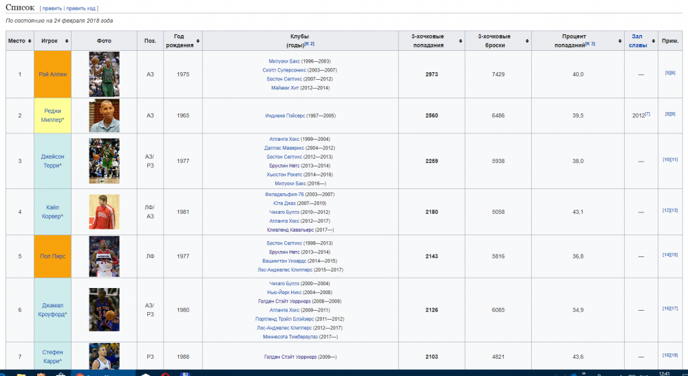Open Реджи Миллер player link

[52, 115]
